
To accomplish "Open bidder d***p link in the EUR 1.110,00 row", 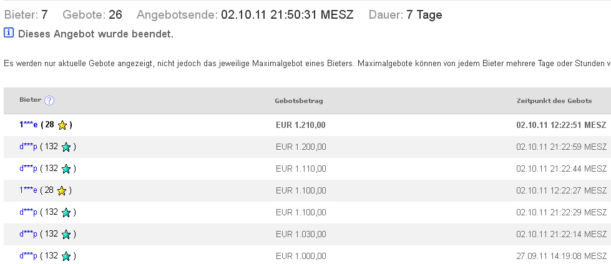I will (x=28, y=169).
